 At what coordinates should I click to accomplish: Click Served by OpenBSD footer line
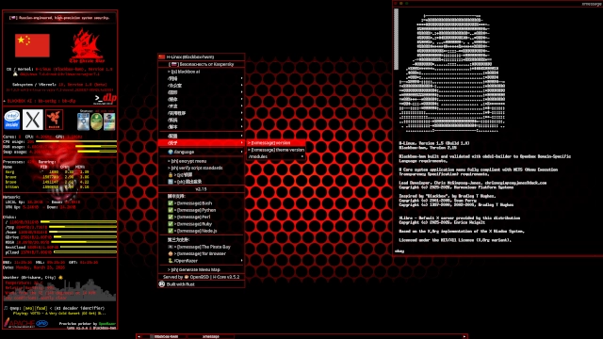[x=201, y=277]
